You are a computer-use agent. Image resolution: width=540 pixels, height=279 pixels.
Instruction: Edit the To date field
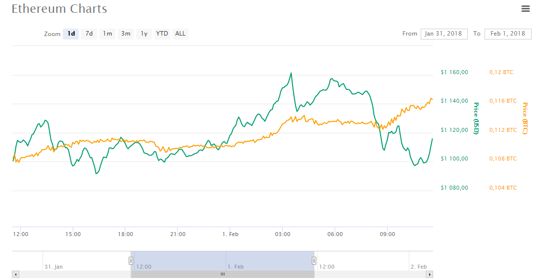508,34
